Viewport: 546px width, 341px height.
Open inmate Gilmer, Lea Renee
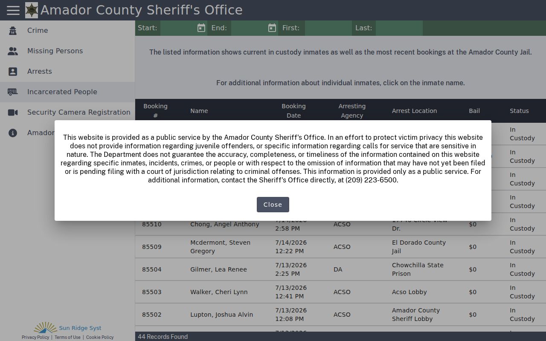click(x=218, y=269)
